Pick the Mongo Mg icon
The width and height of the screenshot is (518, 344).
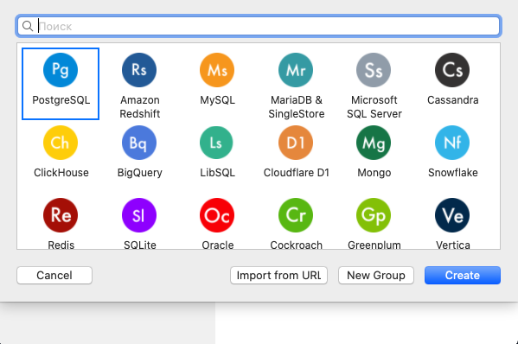(x=374, y=143)
